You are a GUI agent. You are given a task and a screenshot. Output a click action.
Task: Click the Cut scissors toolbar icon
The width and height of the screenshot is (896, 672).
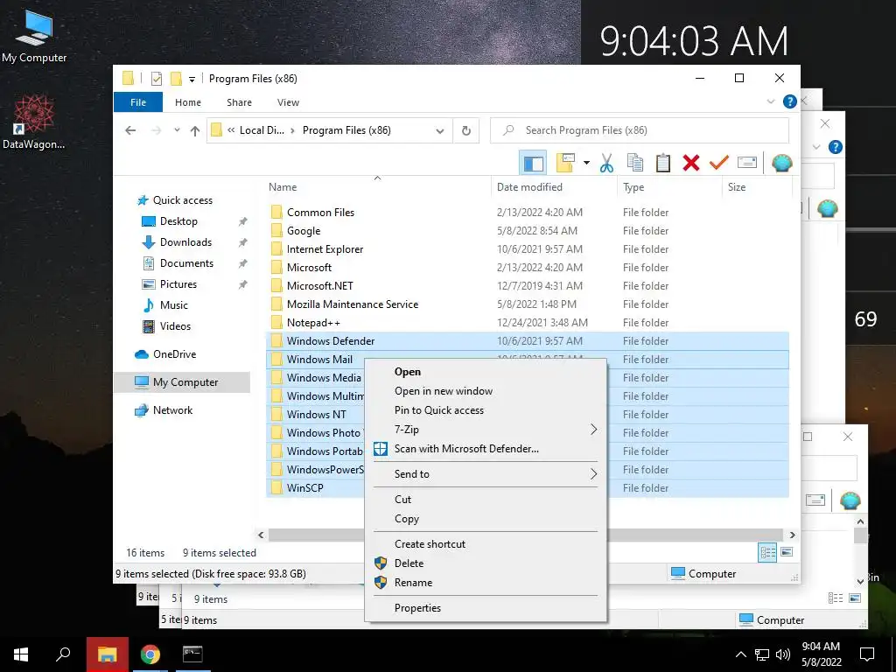click(x=606, y=164)
